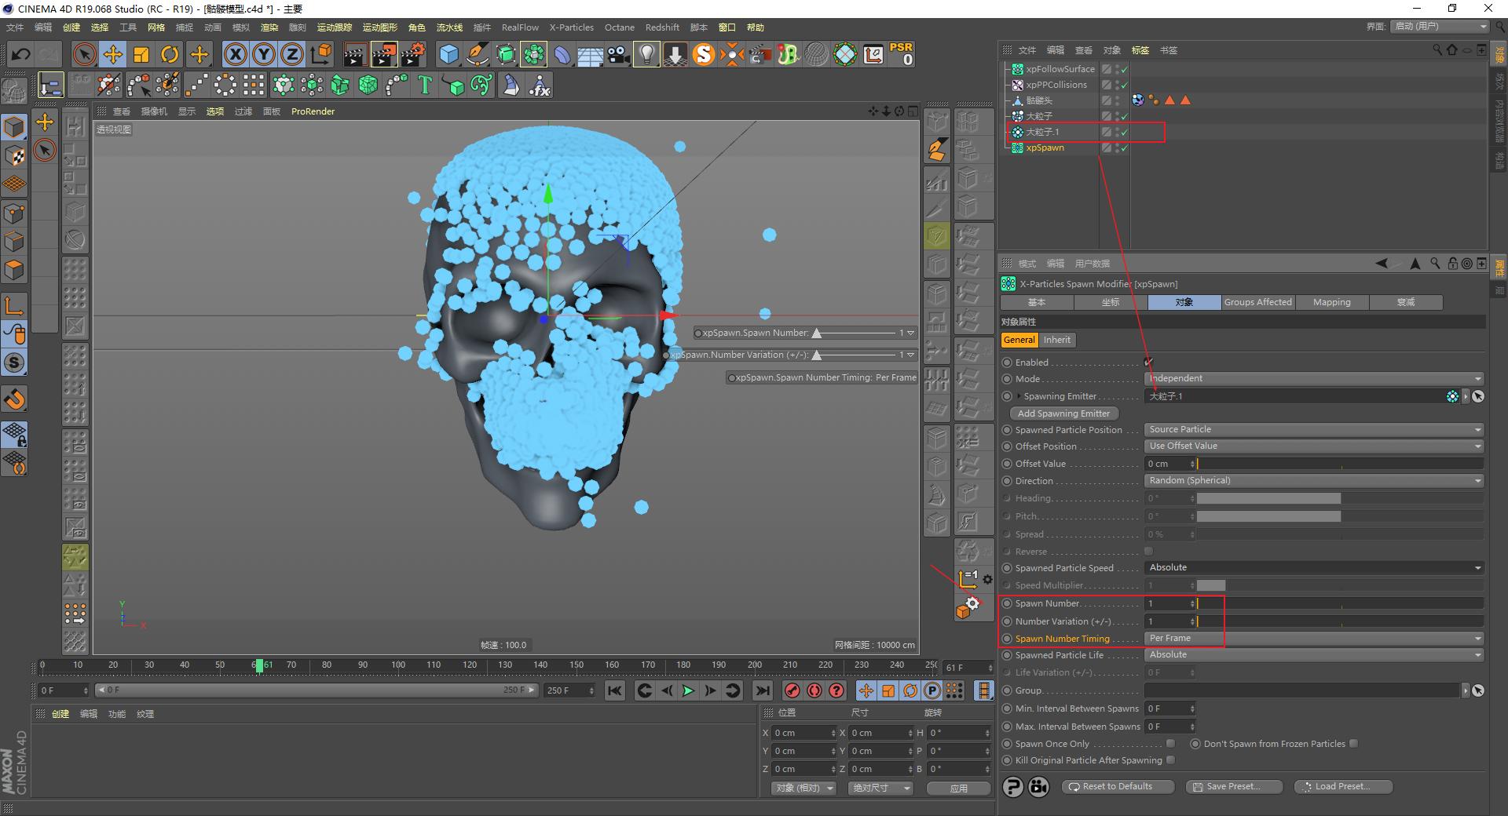Open the Cube primitive tool
Image resolution: width=1508 pixels, height=816 pixels.
click(x=448, y=55)
